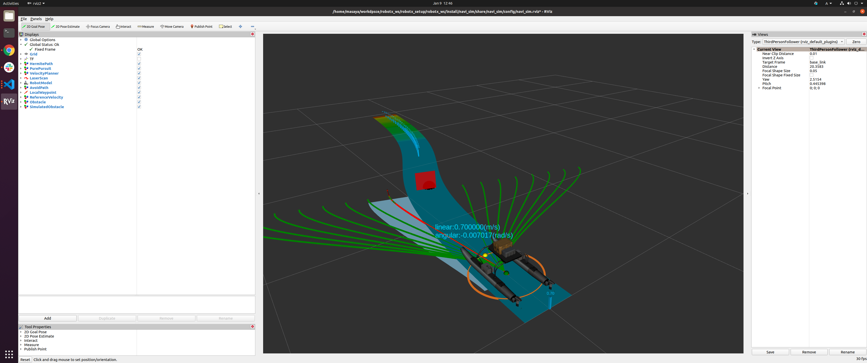This screenshot has height=363, width=867.
Task: Save the current view
Action: click(770, 352)
